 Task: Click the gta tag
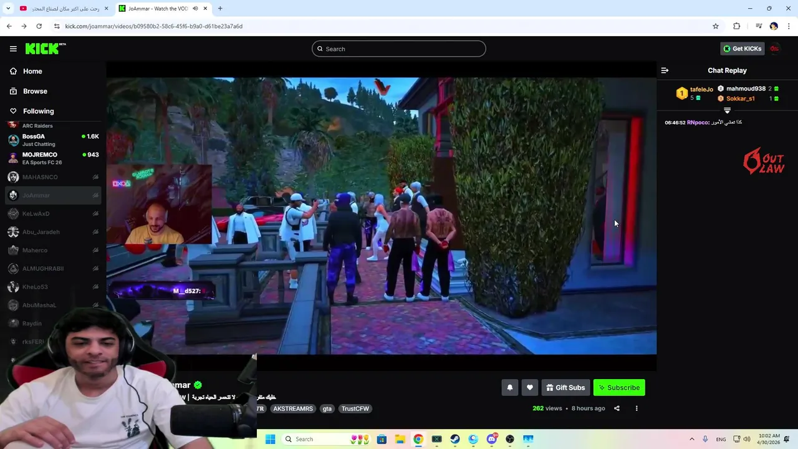pos(327,408)
